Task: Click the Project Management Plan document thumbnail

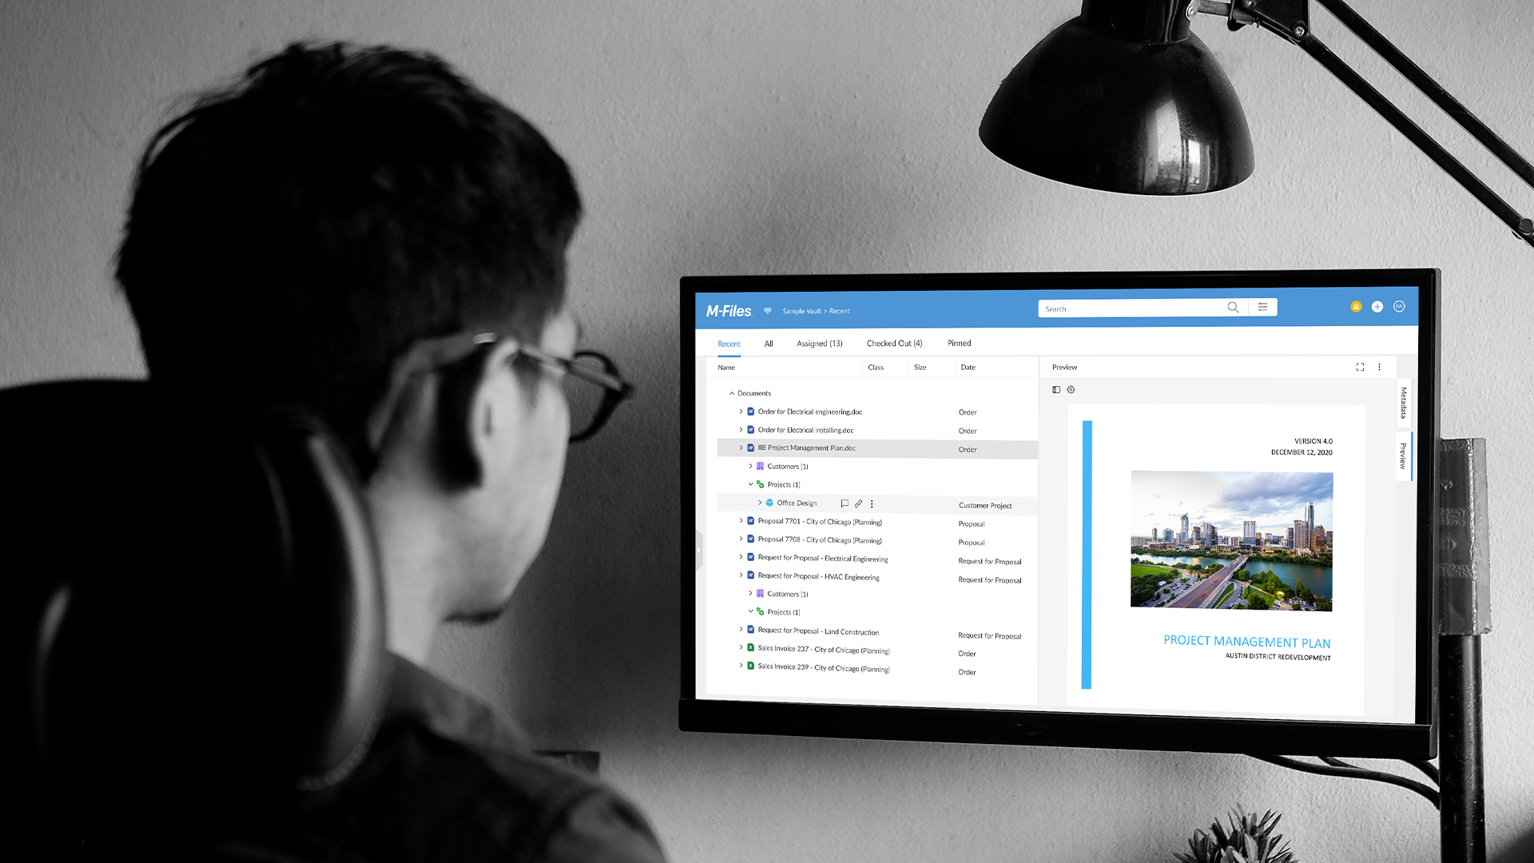Action: tap(1224, 543)
